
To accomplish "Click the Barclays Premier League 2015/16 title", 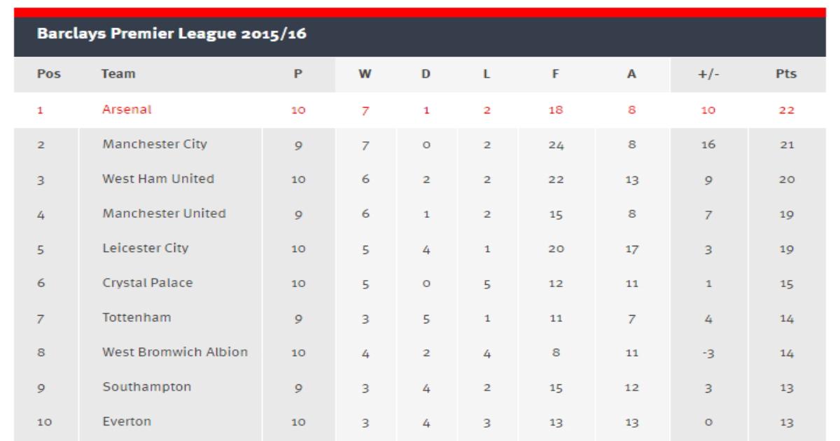I will tap(172, 34).
